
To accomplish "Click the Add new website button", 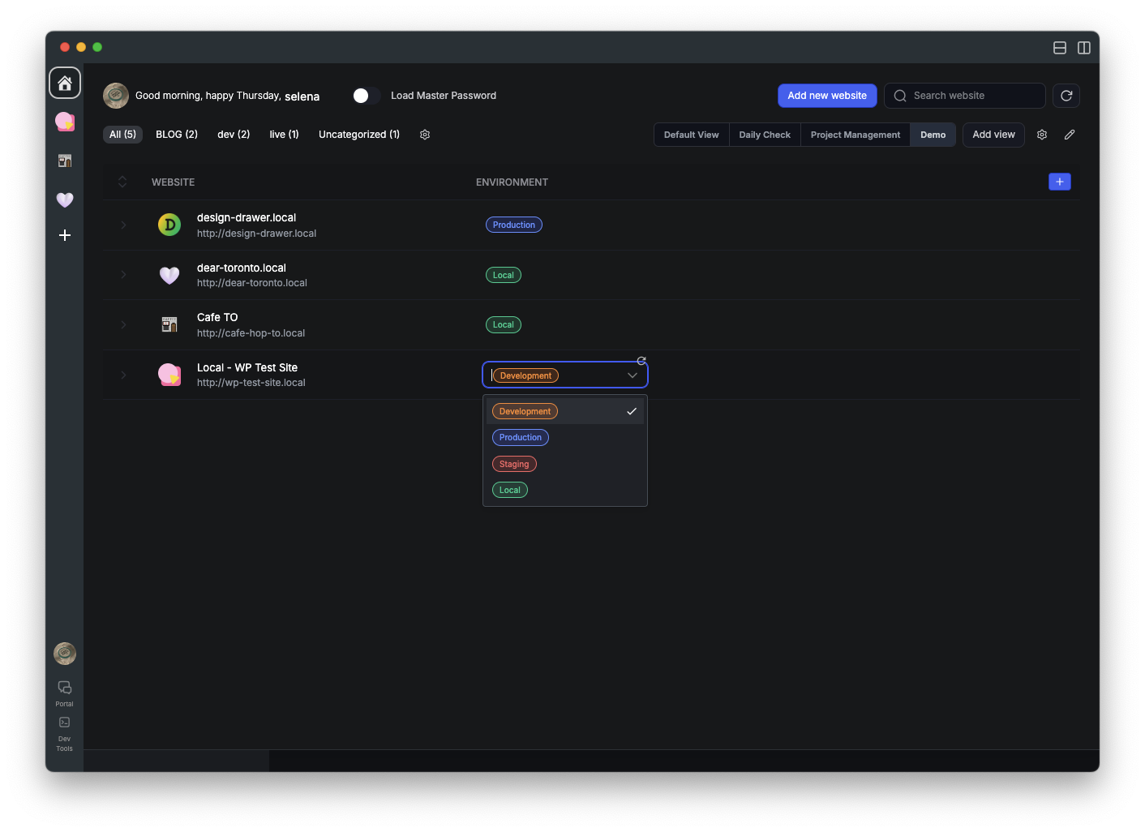I will tap(826, 96).
